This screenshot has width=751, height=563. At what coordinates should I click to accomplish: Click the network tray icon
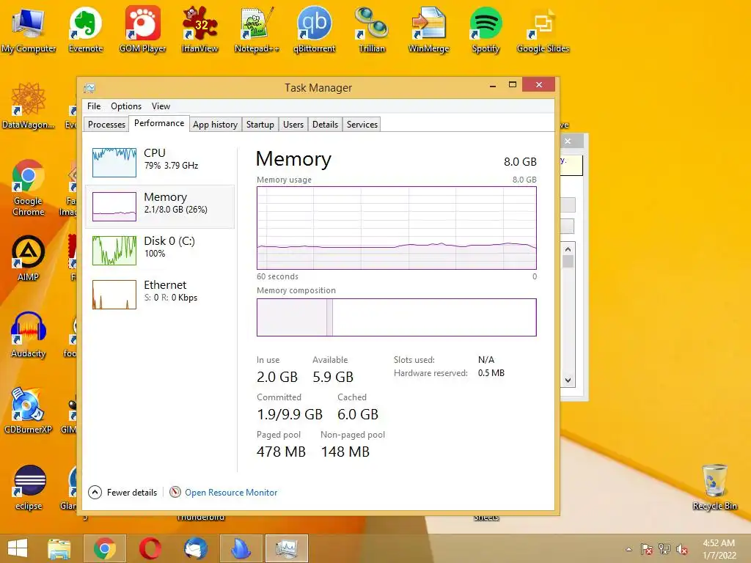(664, 549)
